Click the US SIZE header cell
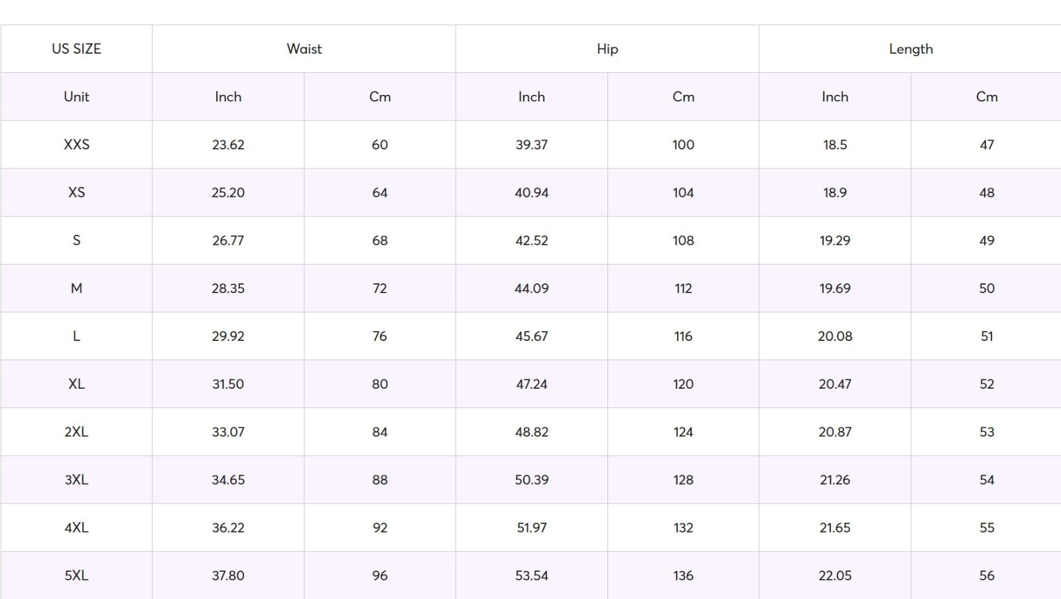The height and width of the screenshot is (599, 1061). 76,49
